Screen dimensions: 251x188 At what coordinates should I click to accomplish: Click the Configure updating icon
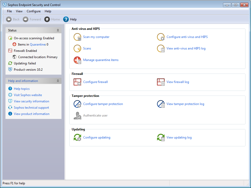(77, 138)
